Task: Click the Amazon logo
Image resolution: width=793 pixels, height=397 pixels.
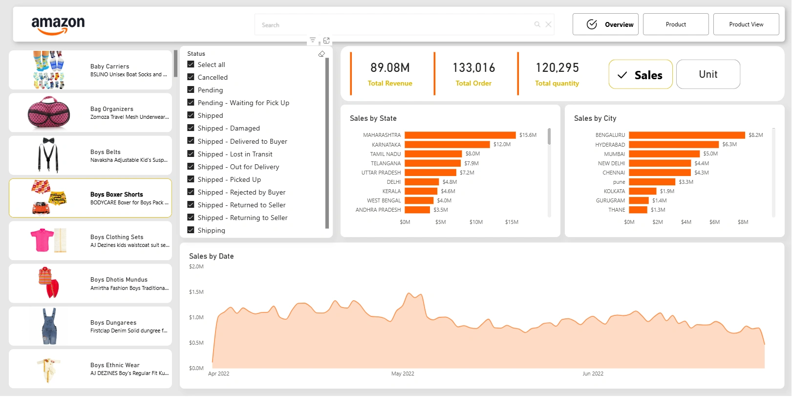Action: [x=58, y=25]
